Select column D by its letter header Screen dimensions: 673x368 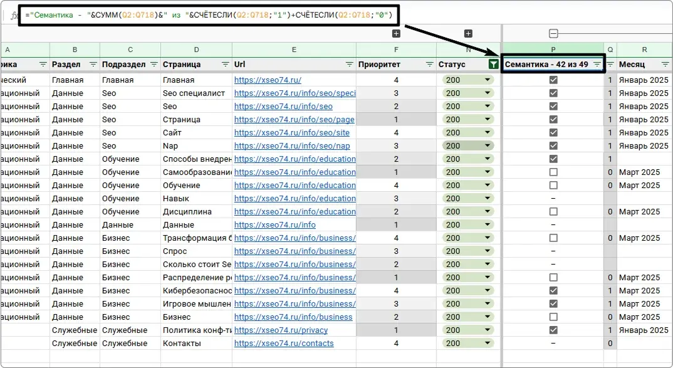[x=196, y=50]
